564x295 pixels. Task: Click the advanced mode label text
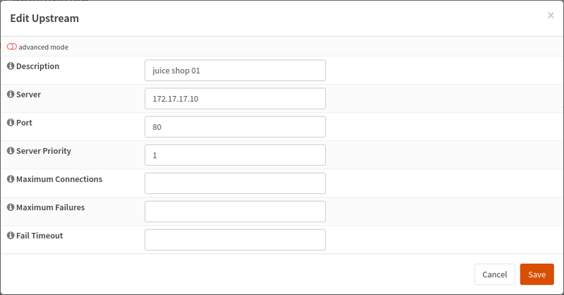pos(44,47)
